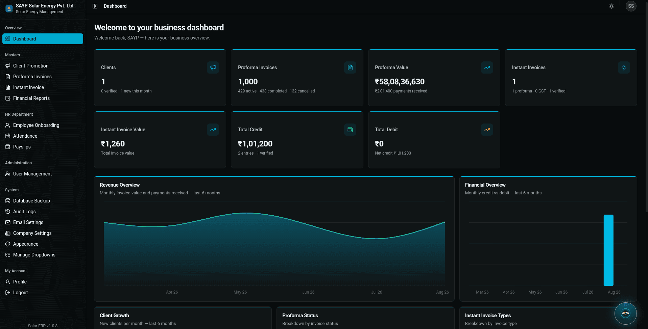Go to Profile page
The width and height of the screenshot is (648, 329).
pyautogui.click(x=43, y=282)
